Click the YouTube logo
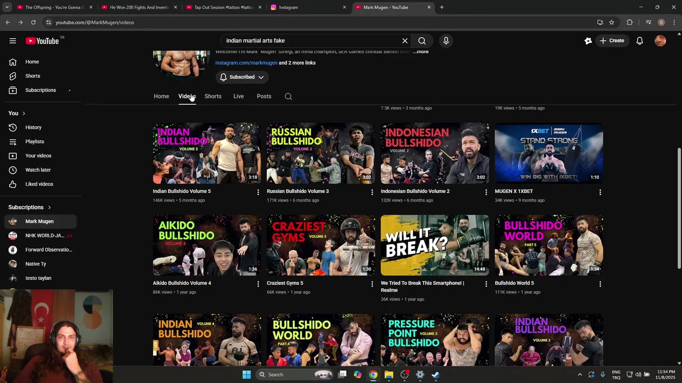The image size is (682, 383). 42,41
